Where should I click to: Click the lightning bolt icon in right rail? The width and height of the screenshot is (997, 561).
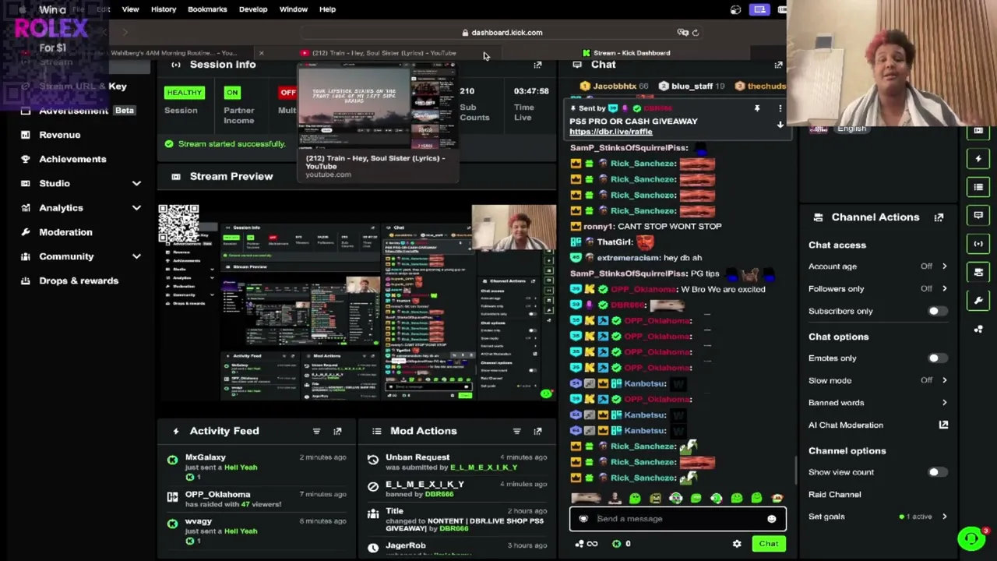tap(978, 159)
